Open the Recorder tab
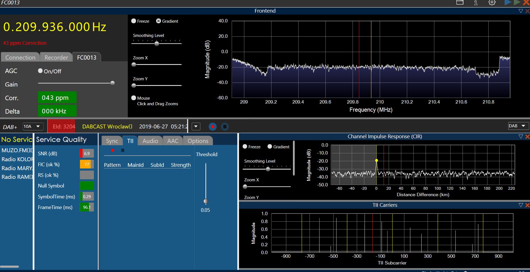530x272 pixels. click(x=56, y=57)
